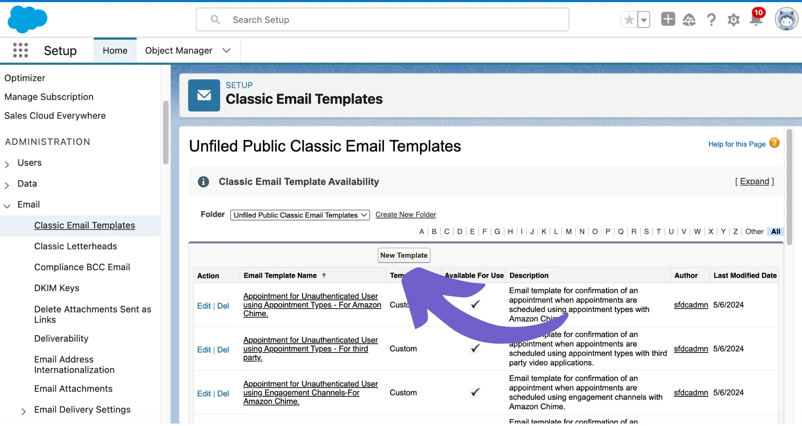Focus the Search Setup field

(382, 20)
